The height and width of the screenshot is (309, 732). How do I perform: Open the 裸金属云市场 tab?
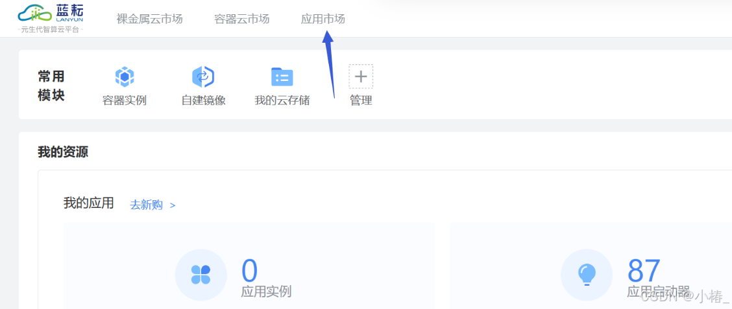point(149,19)
